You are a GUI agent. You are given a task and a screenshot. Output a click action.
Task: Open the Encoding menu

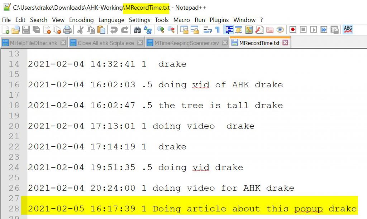tap(81, 20)
